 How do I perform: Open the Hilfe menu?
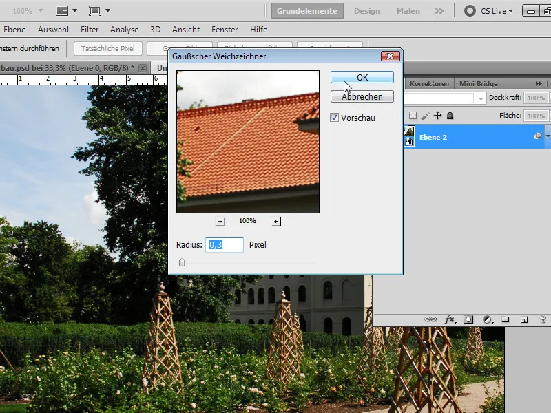[x=259, y=30]
